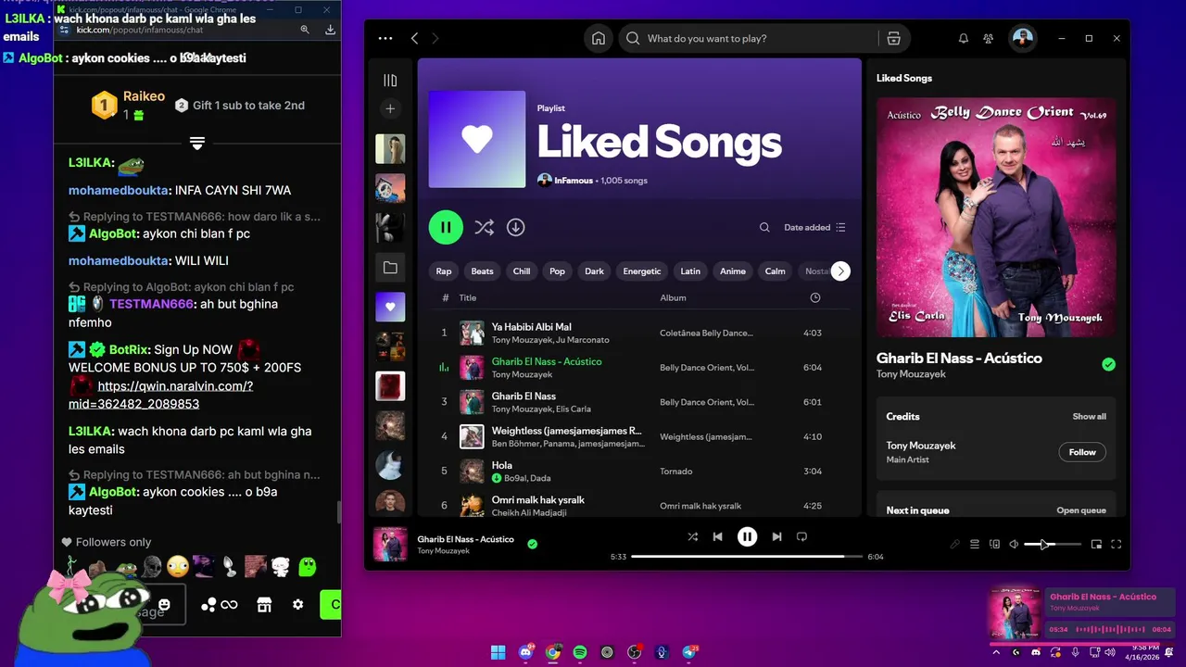The image size is (1186, 667).
Task: Sort by the duration clock column icon
Action: (815, 298)
